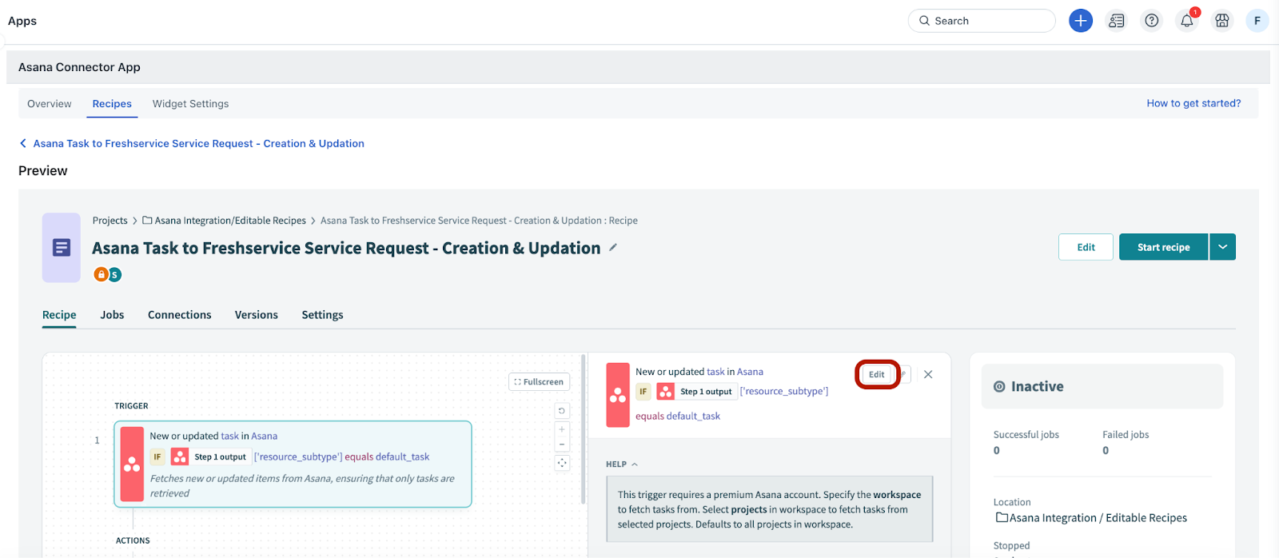
Task: Click ['resource_subtype'] text in detail panel
Action: 784,392
